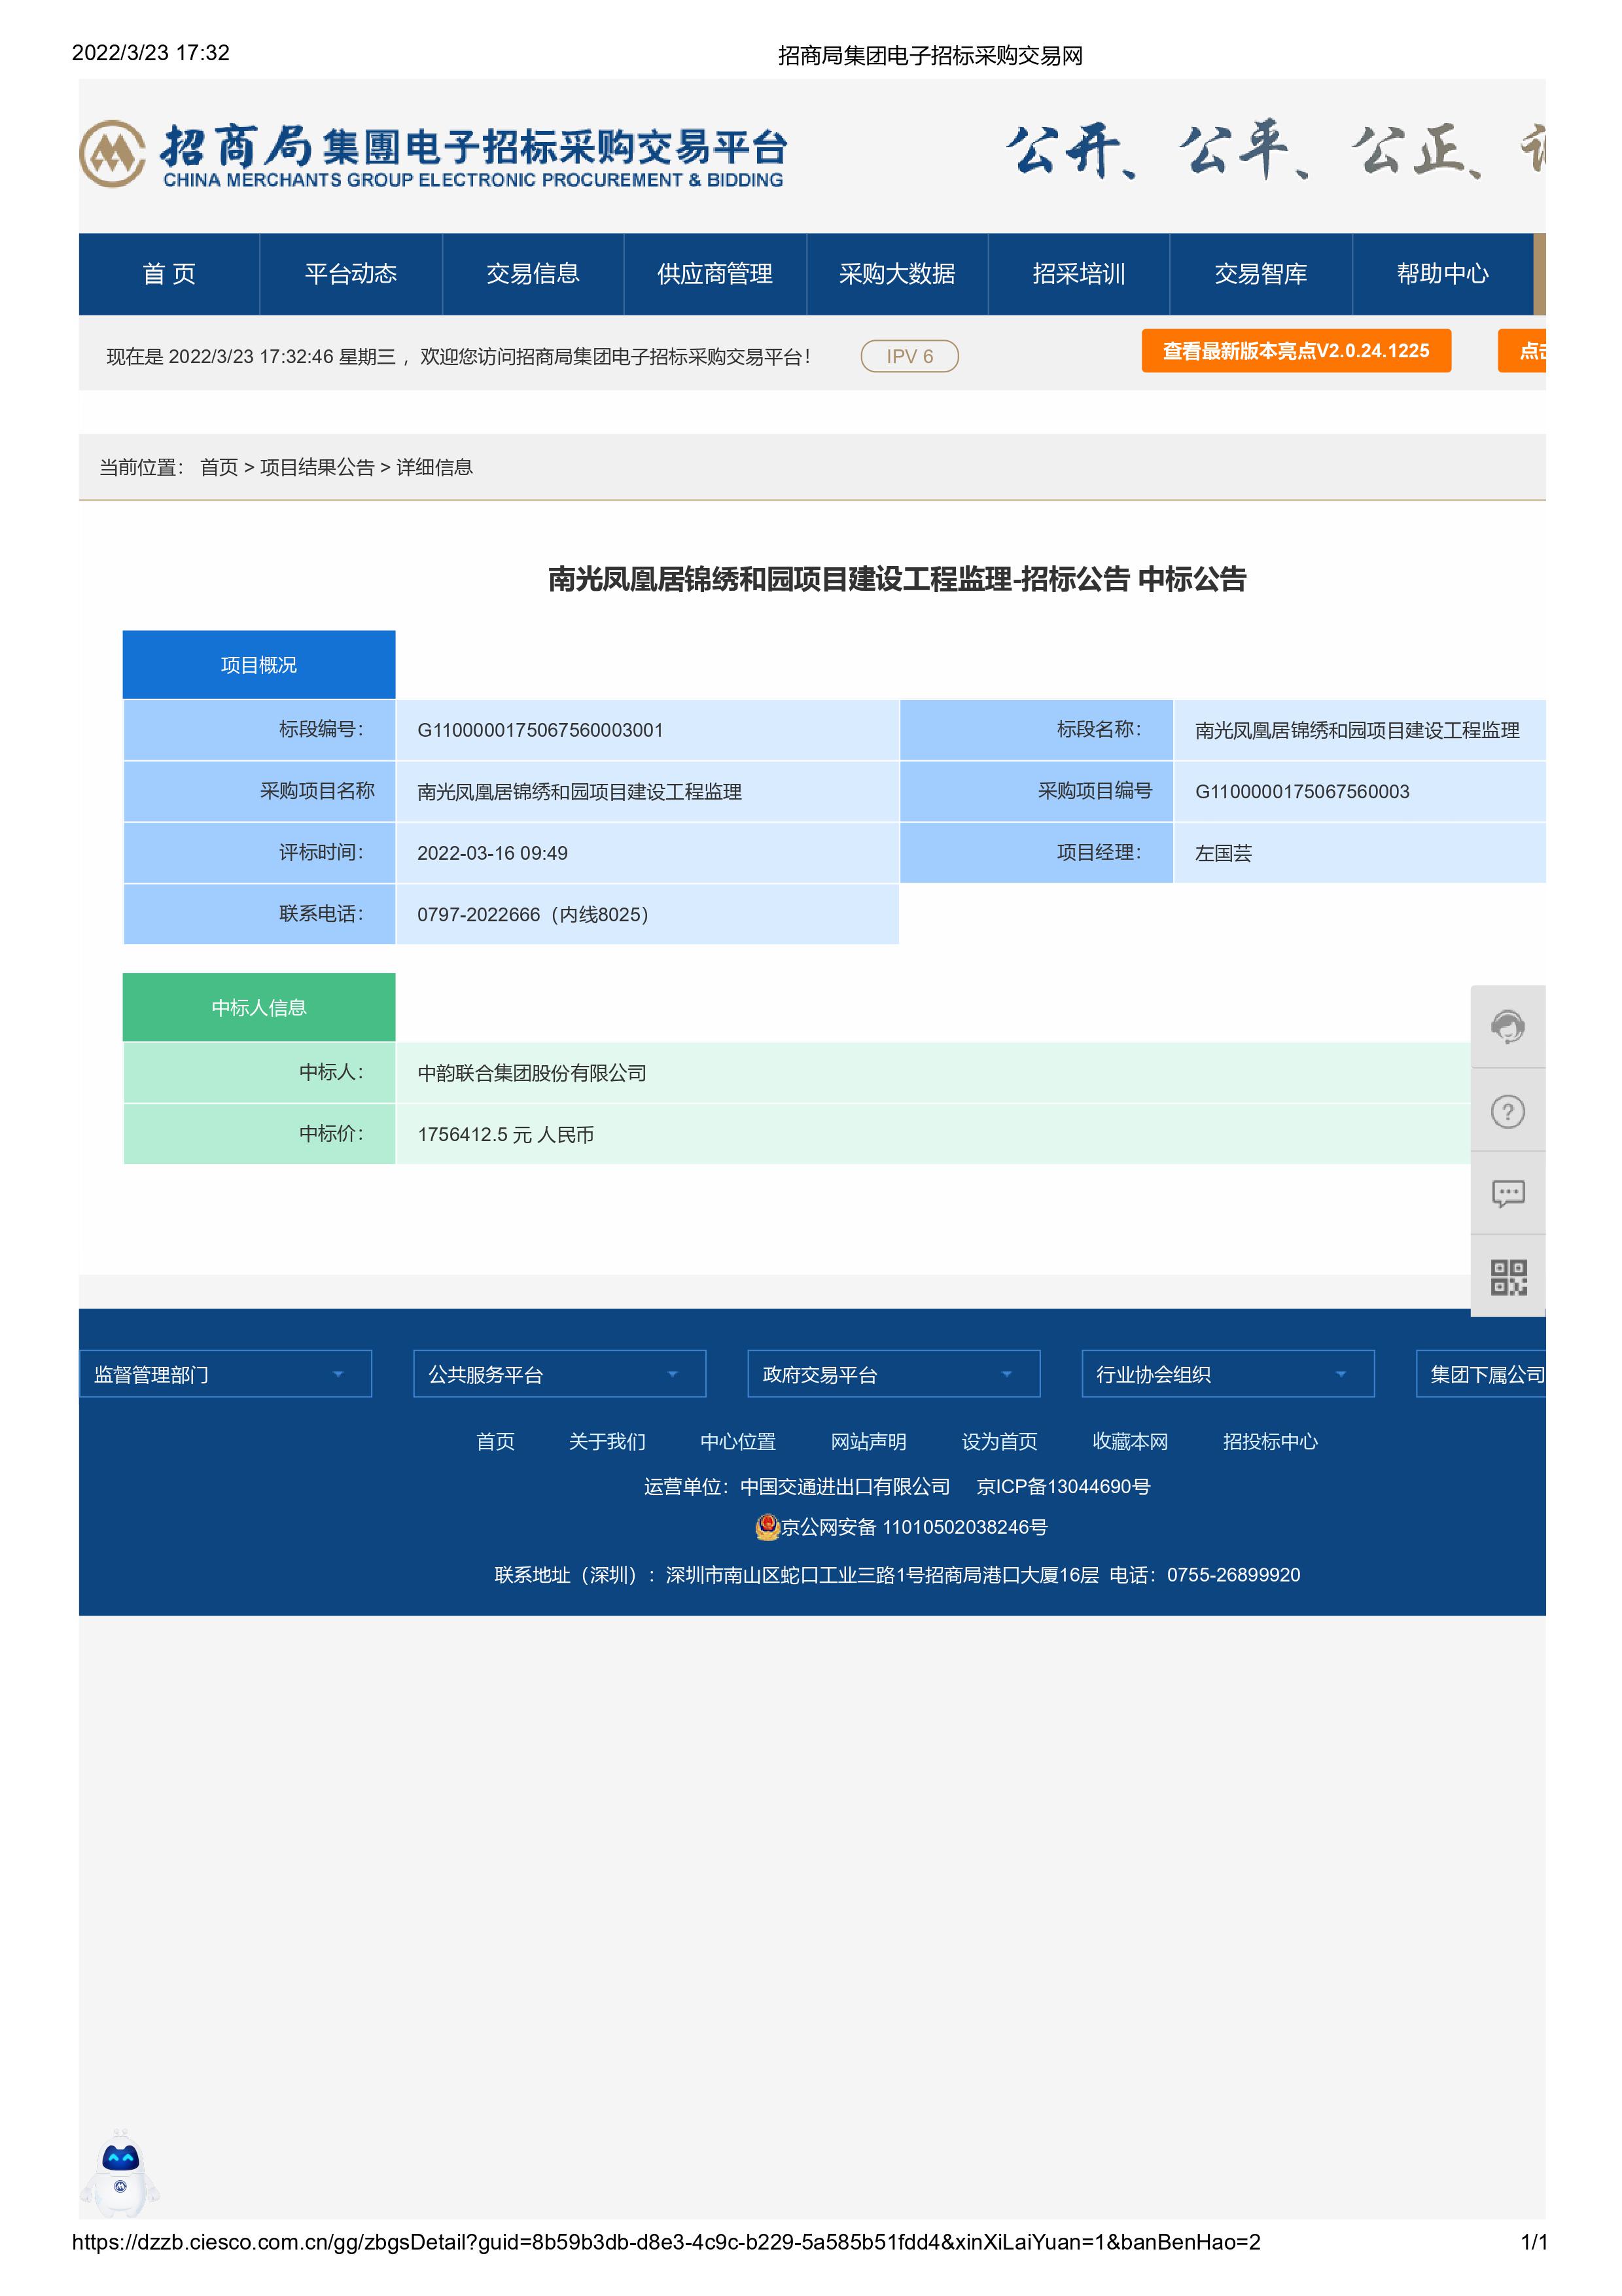This screenshot has width=1622, height=2296.
Task: Open the 供应商管理 navigation menu
Action: [714, 274]
